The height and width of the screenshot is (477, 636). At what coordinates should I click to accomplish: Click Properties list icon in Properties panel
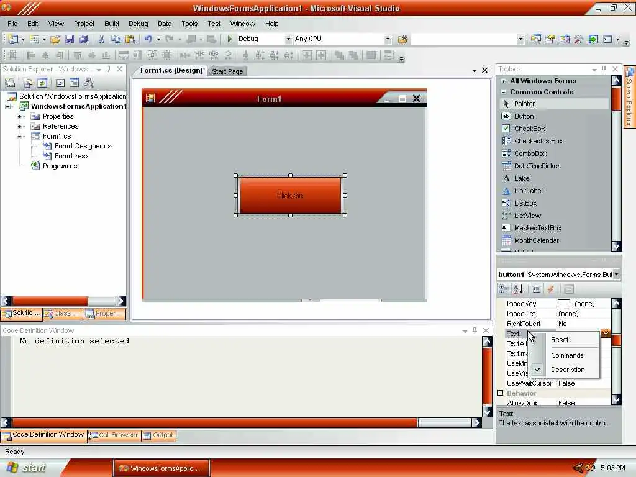(537, 289)
